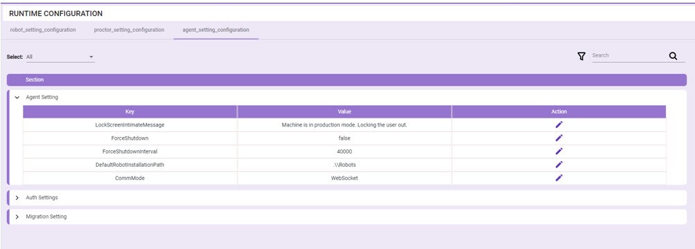Image resolution: width=695 pixels, height=249 pixels.
Task: Click the Agent Setting section label
Action: 42,98
